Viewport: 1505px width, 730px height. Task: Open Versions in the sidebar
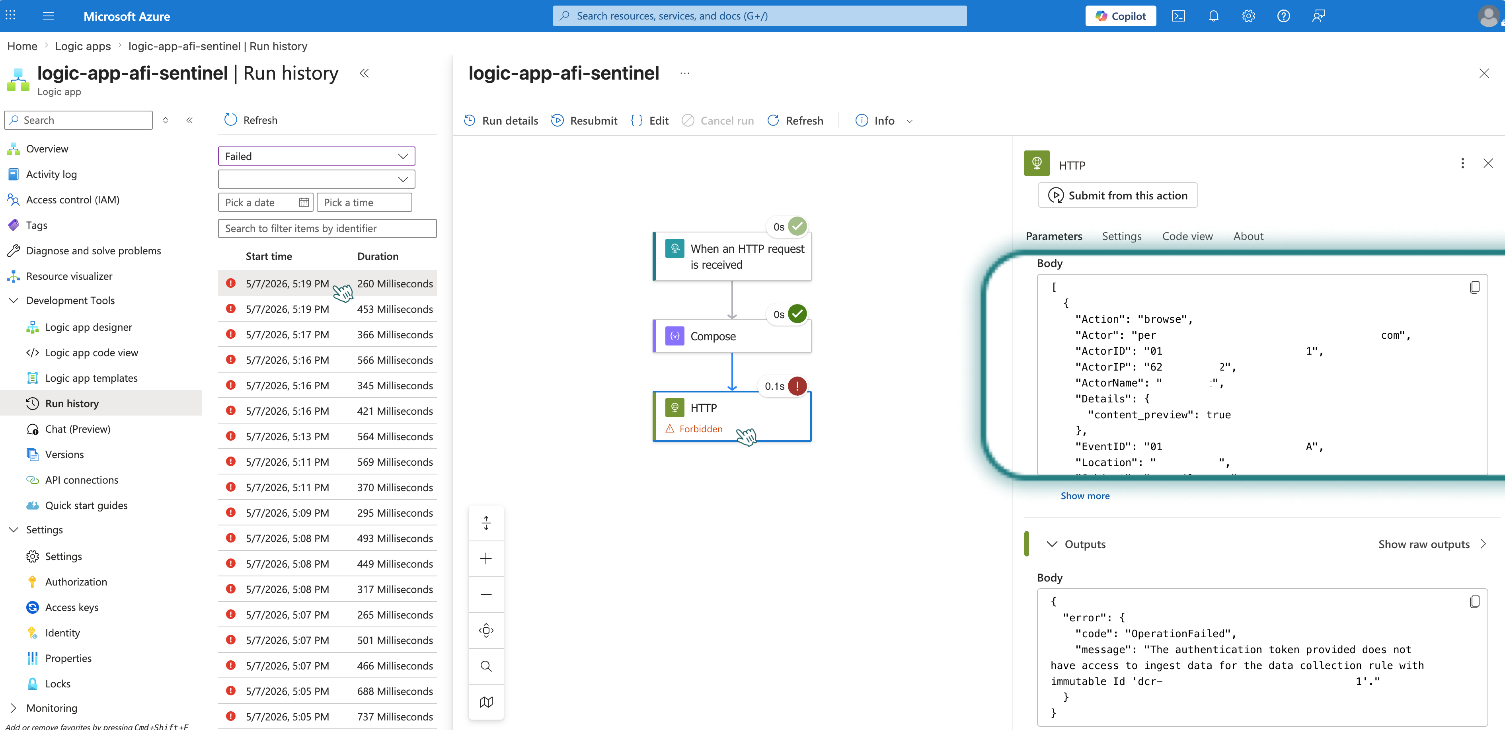pyautogui.click(x=64, y=455)
